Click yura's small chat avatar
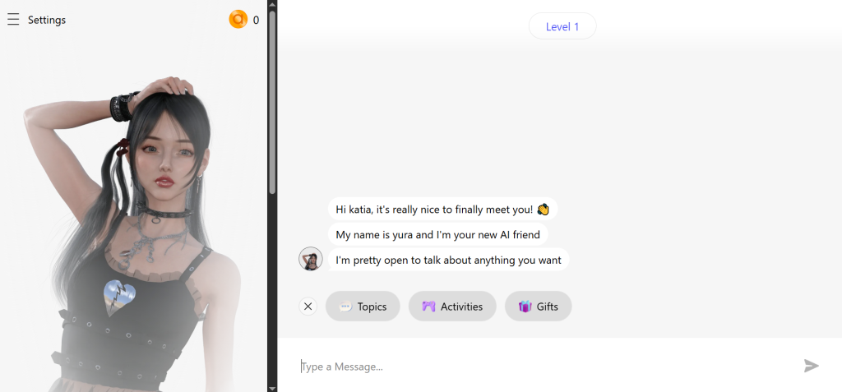The image size is (842, 392). pyautogui.click(x=310, y=259)
